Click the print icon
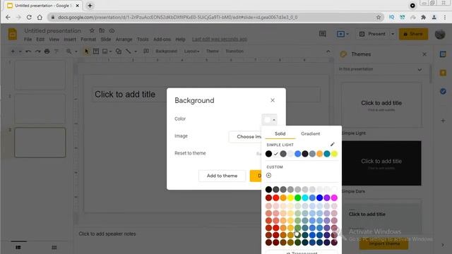452x254 pixels. click(x=47, y=52)
